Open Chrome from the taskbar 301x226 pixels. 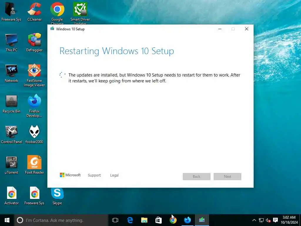[x=173, y=220]
